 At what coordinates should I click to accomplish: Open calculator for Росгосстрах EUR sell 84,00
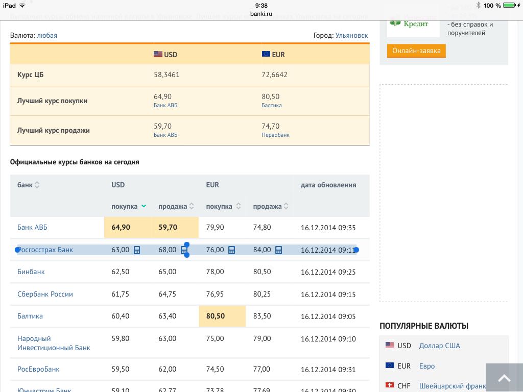278,250
